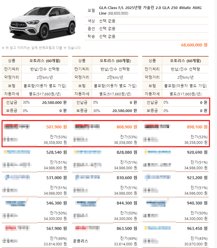Image resolution: width=217 pixels, height=248 pixels.
Task: Select the monthly fee 830,600 원
Action: 127,178
